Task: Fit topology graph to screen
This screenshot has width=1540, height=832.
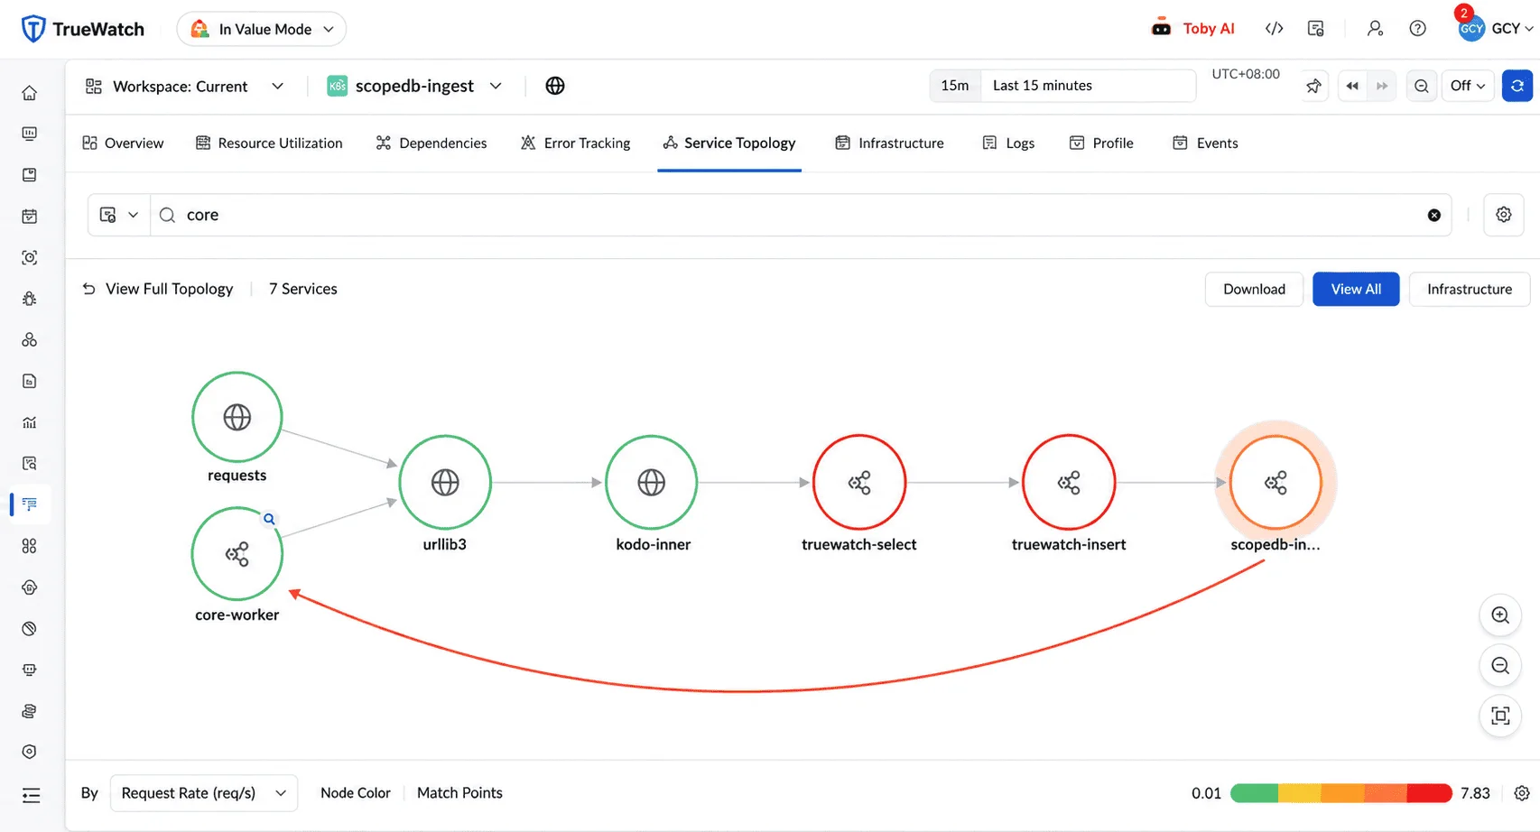Action: point(1500,716)
